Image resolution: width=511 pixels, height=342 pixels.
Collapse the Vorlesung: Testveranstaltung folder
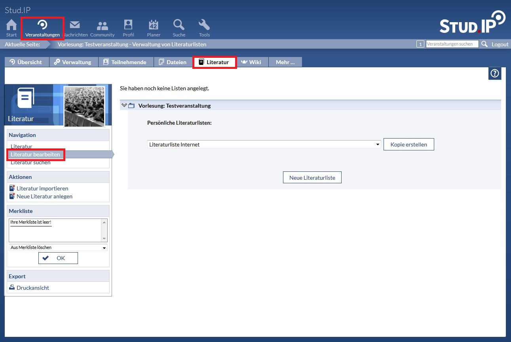(x=124, y=105)
